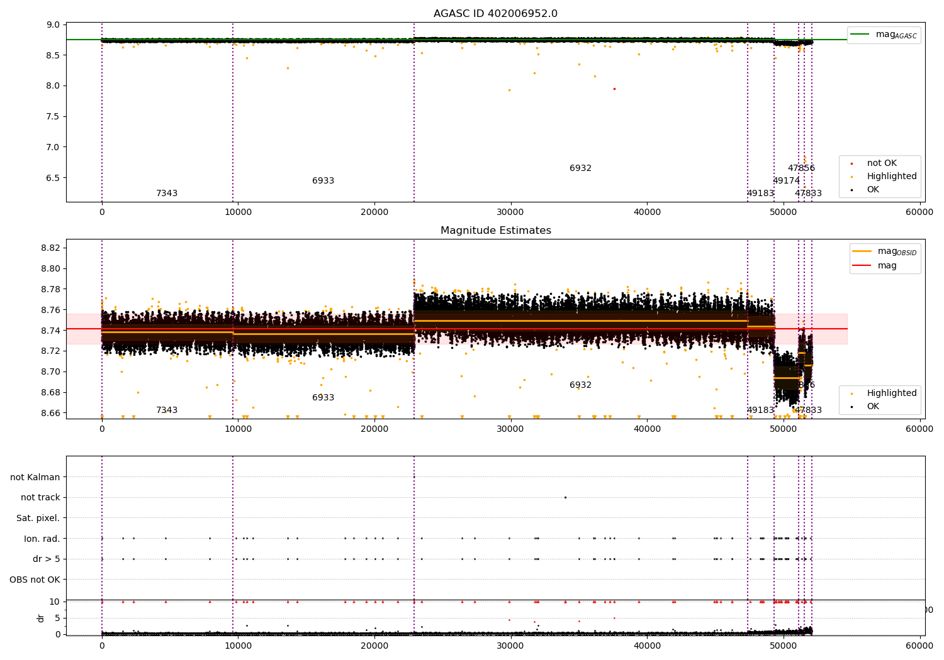
Task: Click the 10 tick on the dr axis
Action: [55, 602]
